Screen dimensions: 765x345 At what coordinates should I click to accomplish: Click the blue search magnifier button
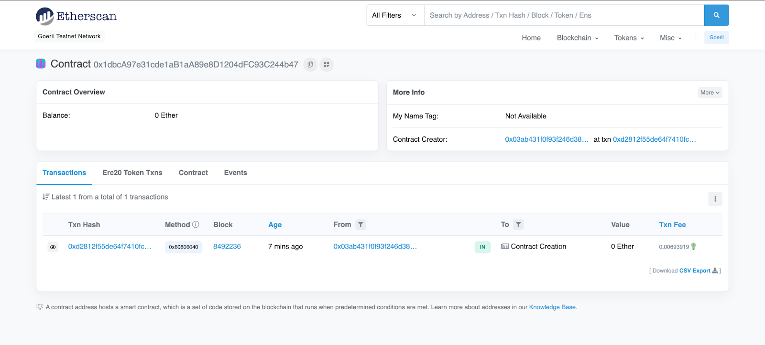[716, 15]
